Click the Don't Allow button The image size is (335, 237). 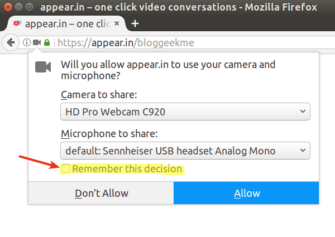[101, 193]
